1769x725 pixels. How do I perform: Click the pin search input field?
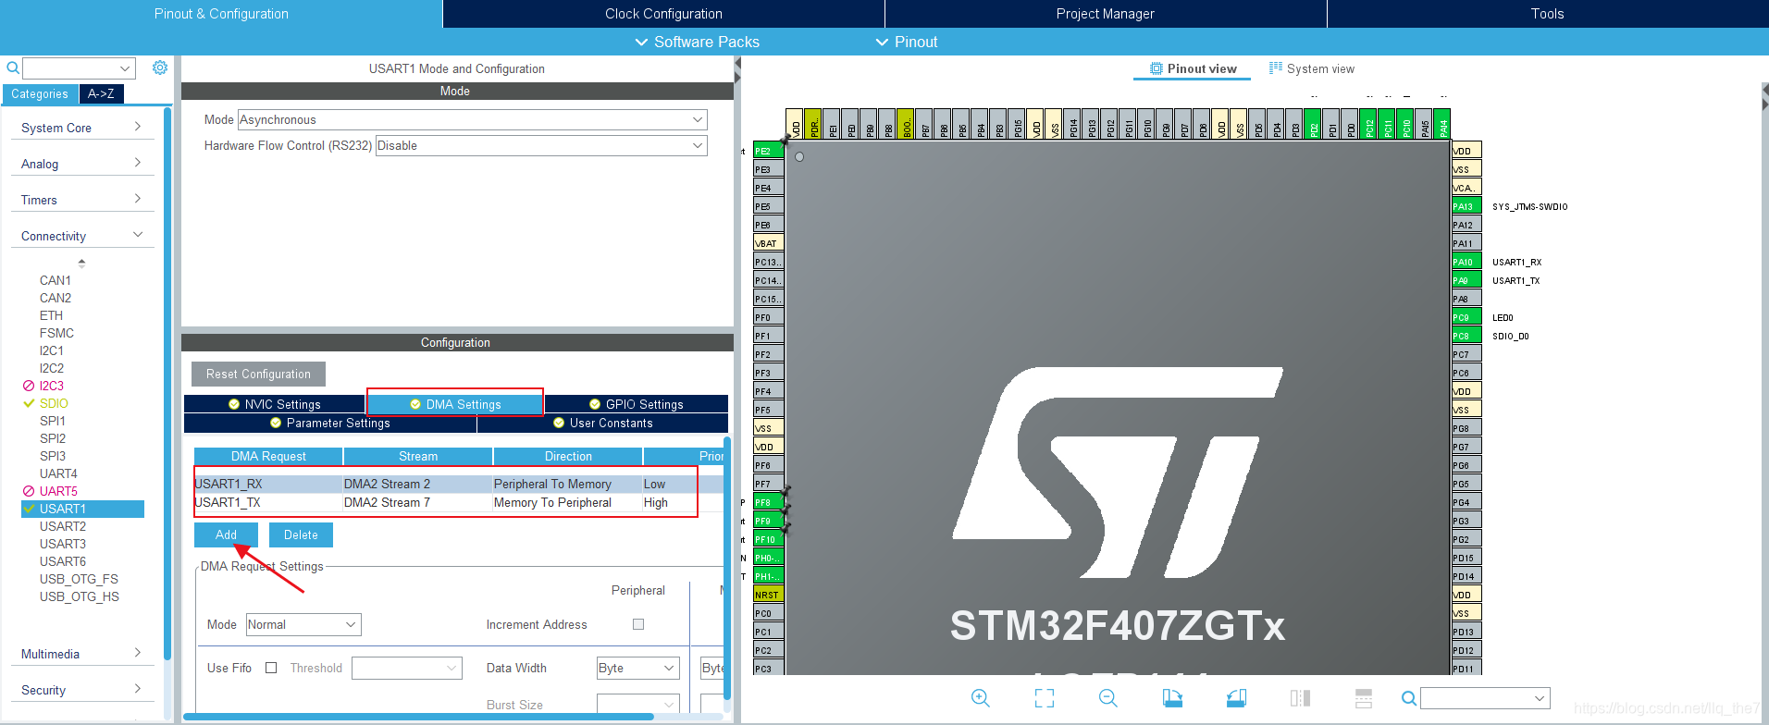[x=1485, y=698]
